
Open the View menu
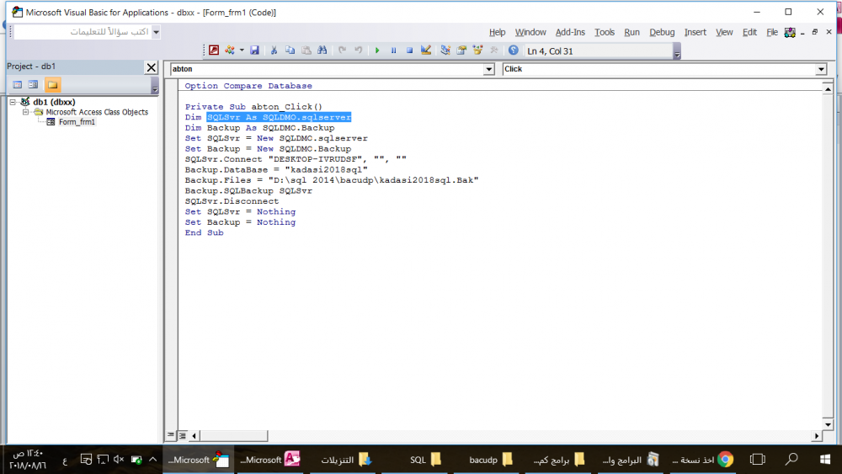pyautogui.click(x=724, y=32)
